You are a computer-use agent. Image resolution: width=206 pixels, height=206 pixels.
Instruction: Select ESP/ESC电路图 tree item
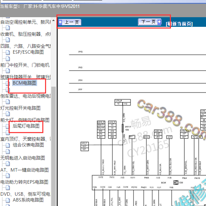coord(28,52)
